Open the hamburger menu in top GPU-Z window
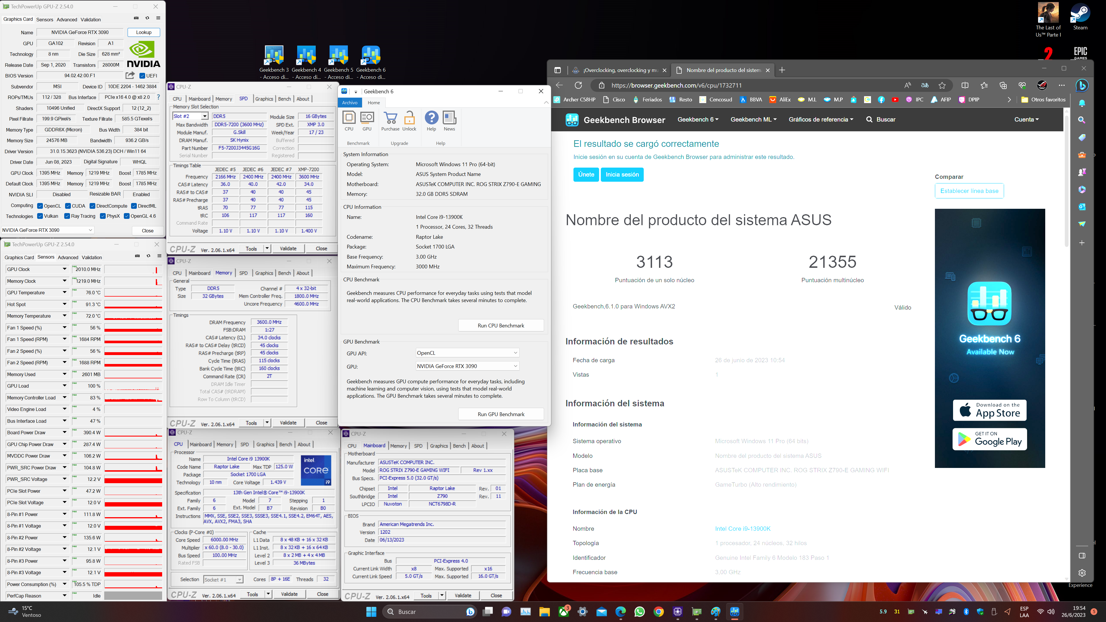The image size is (1106, 622). (x=158, y=18)
